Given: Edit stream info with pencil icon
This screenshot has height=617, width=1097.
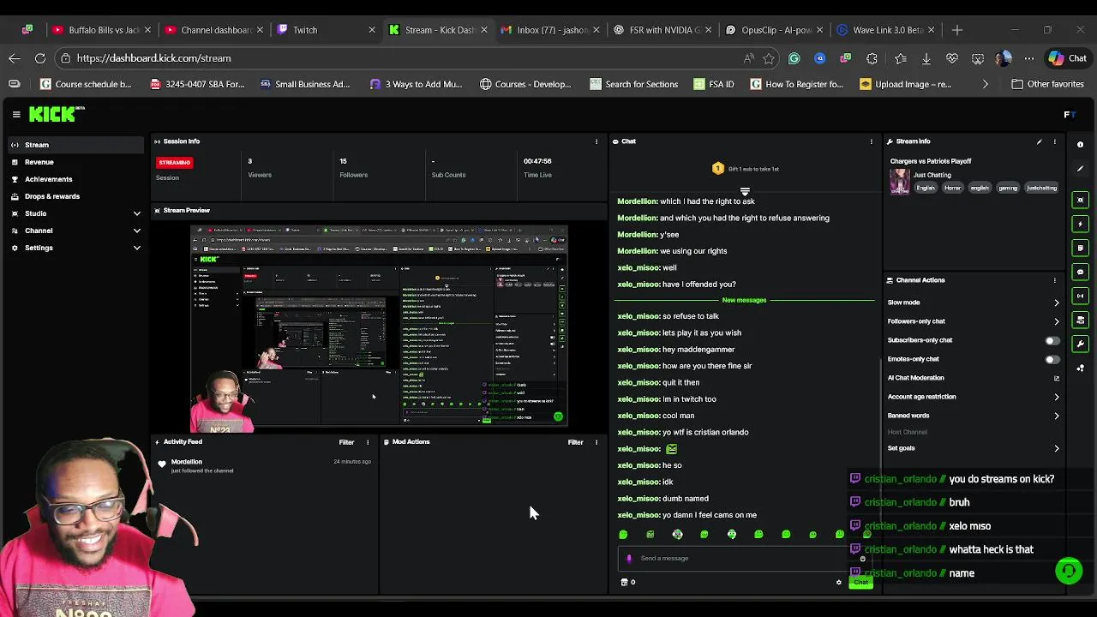Looking at the screenshot, I should pyautogui.click(x=1040, y=141).
